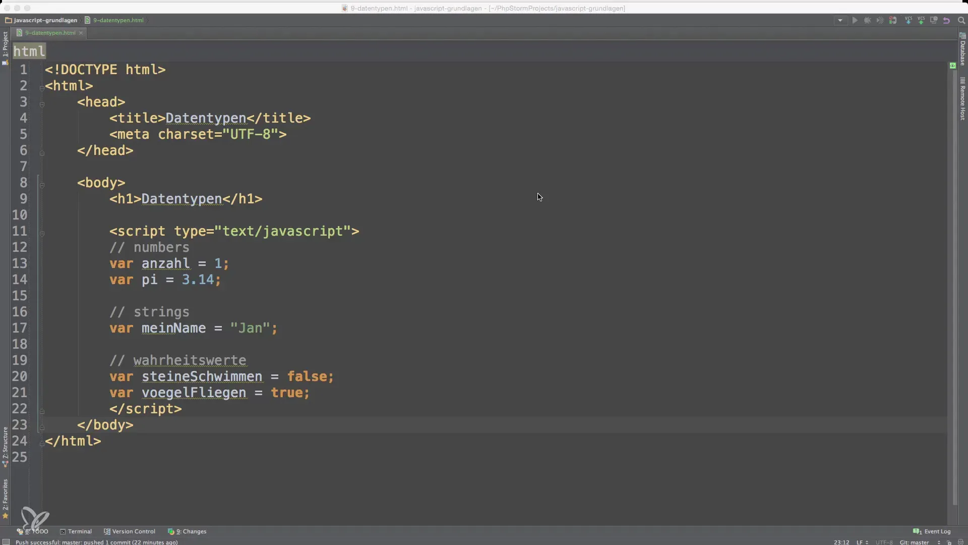Click the false keyword on line 20

[307, 376]
